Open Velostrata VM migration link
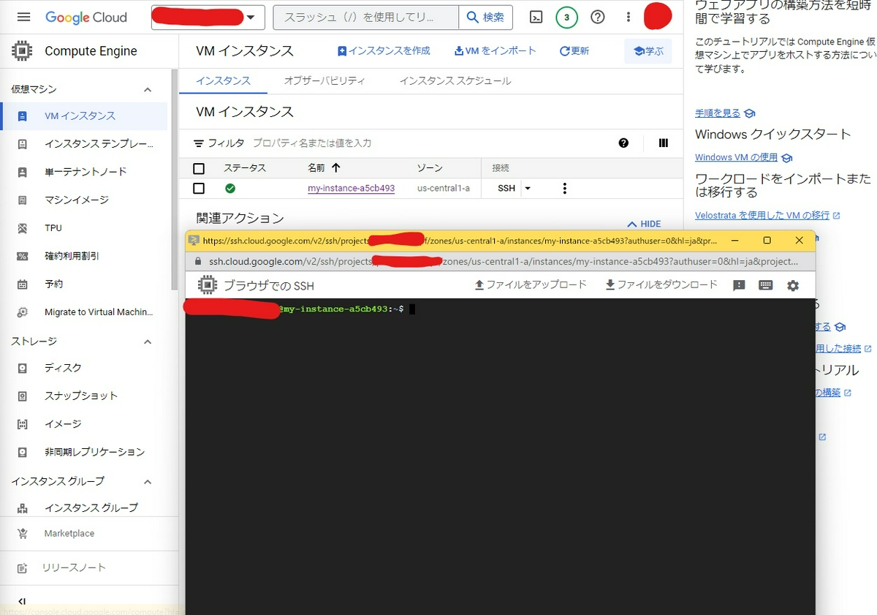The width and height of the screenshot is (877, 615). tap(762, 216)
